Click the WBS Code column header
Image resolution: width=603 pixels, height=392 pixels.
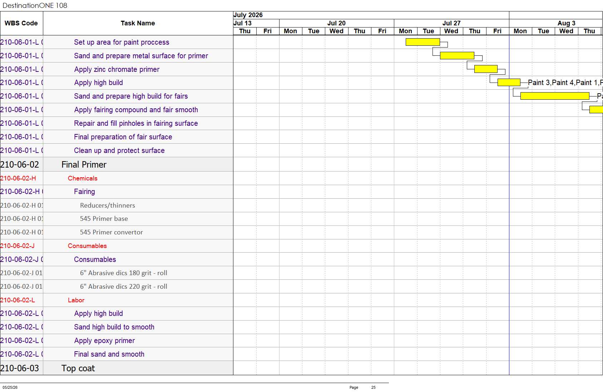click(x=21, y=23)
